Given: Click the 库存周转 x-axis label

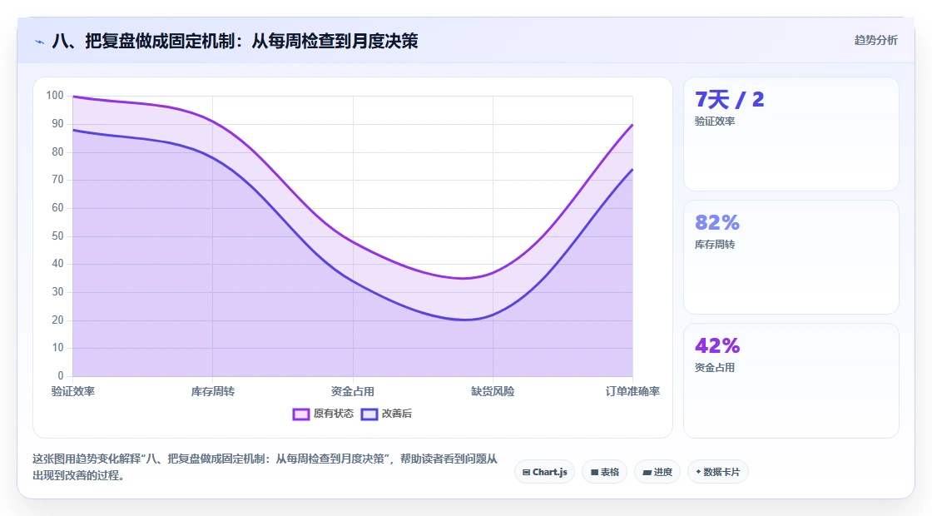Looking at the screenshot, I should point(213,391).
